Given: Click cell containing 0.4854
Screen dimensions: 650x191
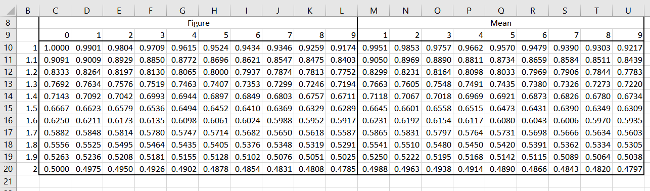Looking at the screenshot, I should (x=246, y=169).
